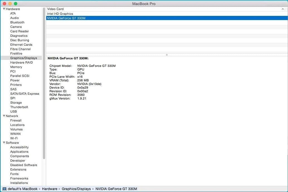Select Thunderbolt in the sidebar

(19, 107)
